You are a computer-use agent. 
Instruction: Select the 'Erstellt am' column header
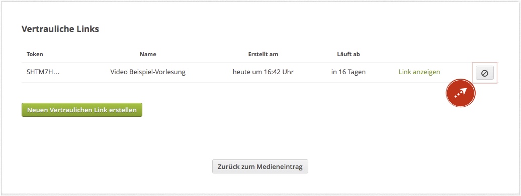pos(263,54)
